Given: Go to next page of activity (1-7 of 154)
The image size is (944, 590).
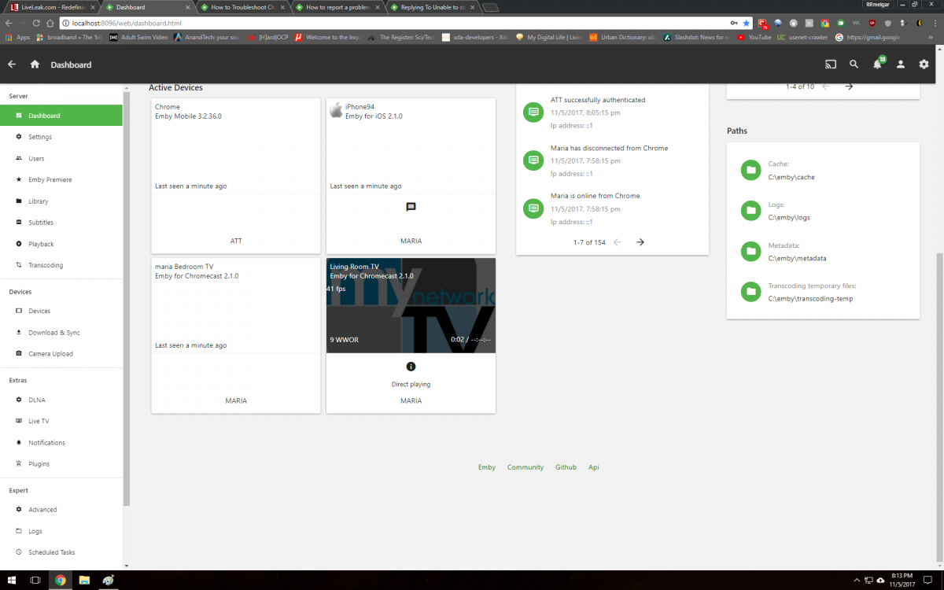Looking at the screenshot, I should (x=640, y=242).
